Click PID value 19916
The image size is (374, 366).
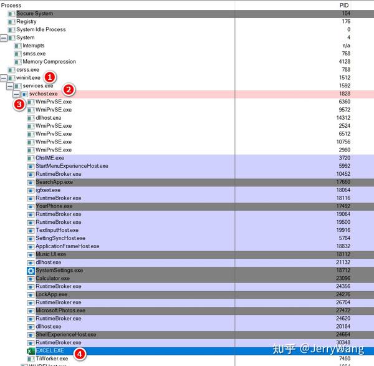[x=343, y=230]
